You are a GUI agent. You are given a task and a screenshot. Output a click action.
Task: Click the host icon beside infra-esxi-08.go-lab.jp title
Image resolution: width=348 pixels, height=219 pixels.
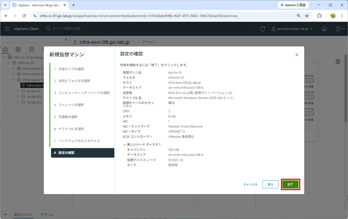[x=76, y=42]
